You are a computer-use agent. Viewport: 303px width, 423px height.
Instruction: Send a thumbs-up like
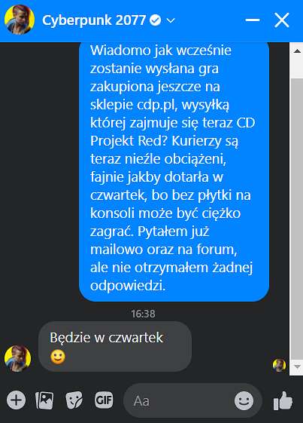(x=283, y=400)
